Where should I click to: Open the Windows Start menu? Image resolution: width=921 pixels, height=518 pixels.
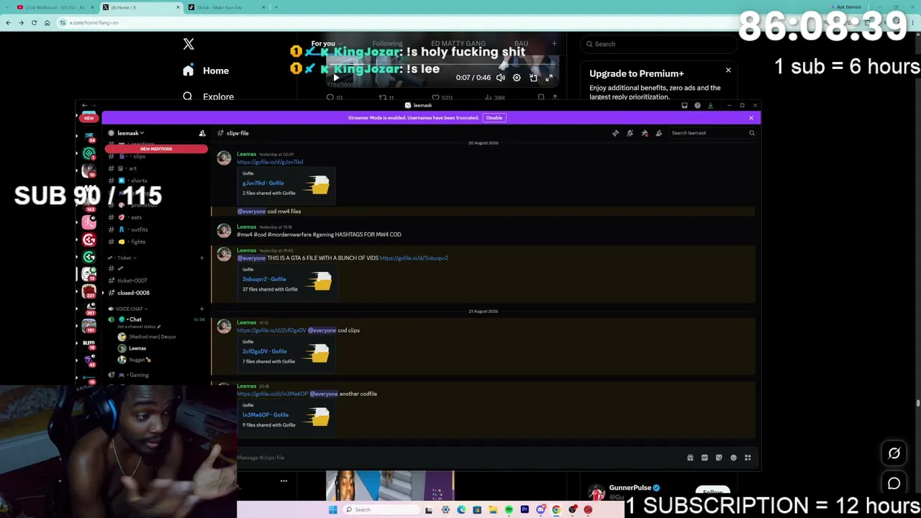click(332, 510)
